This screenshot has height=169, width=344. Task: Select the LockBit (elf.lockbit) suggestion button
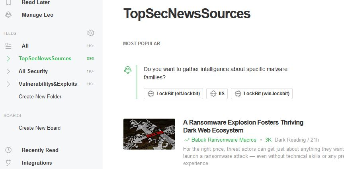173,94
